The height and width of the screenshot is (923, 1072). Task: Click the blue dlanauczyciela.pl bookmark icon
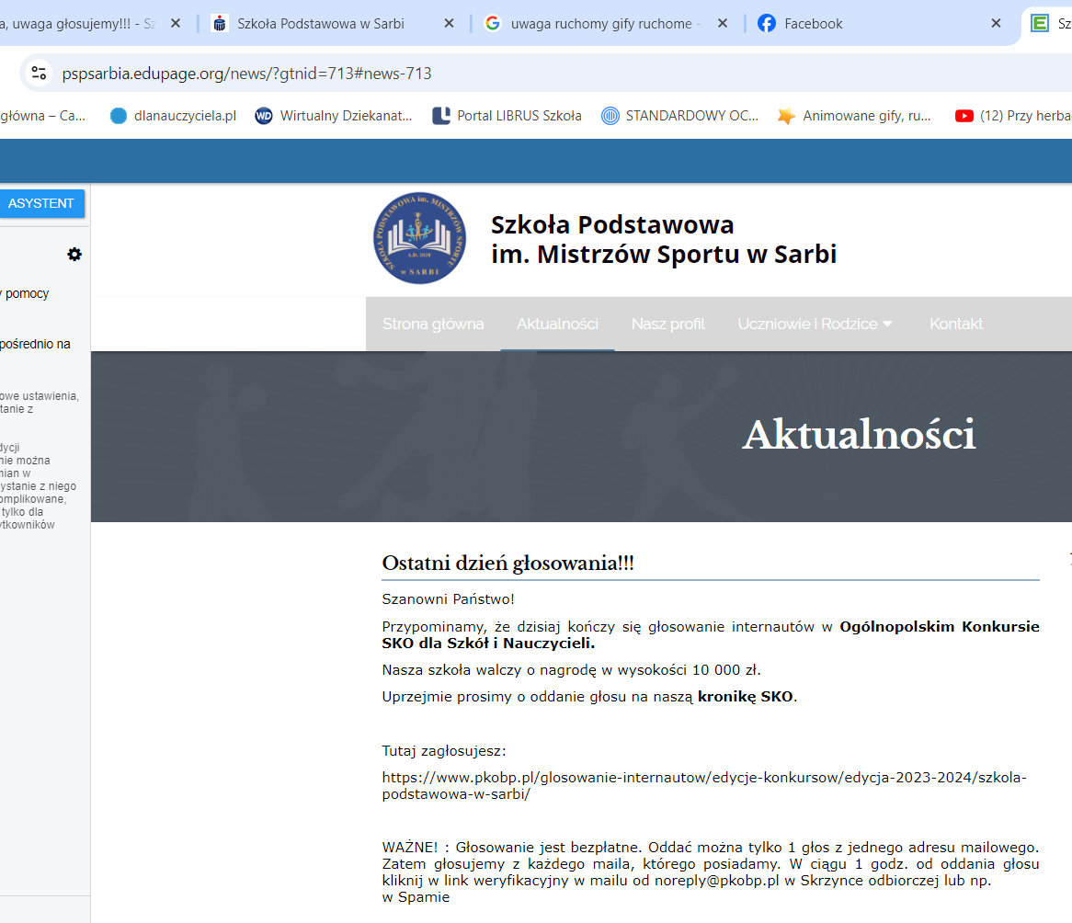(119, 116)
